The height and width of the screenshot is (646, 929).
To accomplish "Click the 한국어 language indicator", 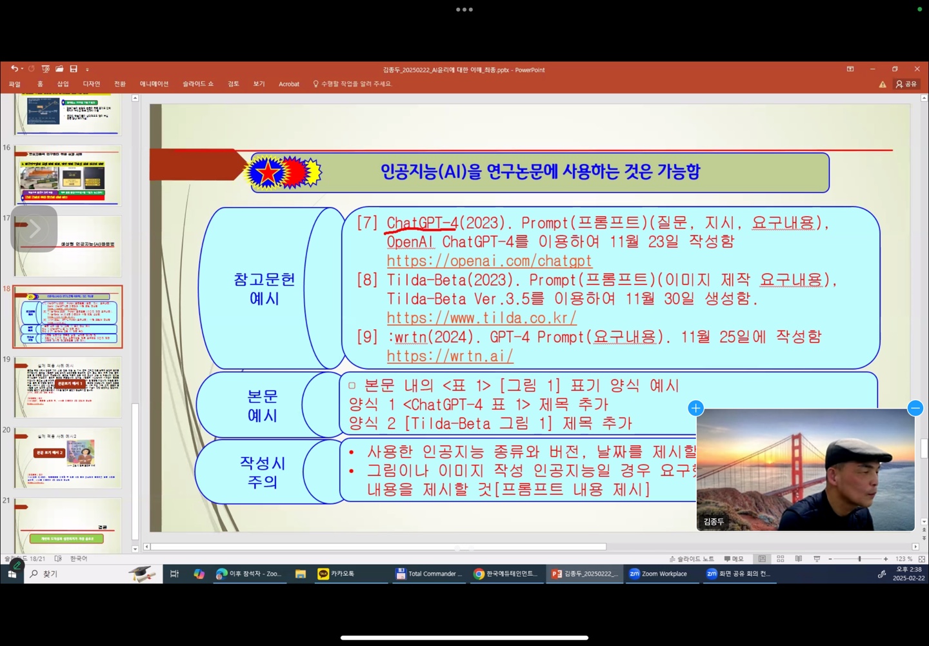I will pyautogui.click(x=79, y=559).
